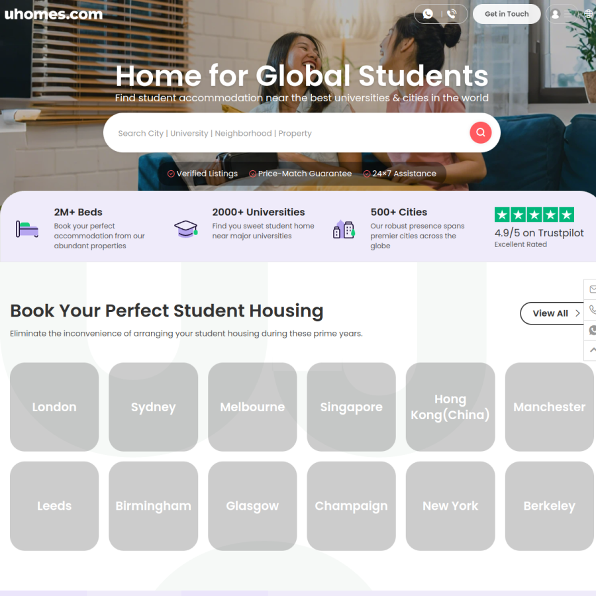596x596 pixels.
Task: Click the 2M+ Beds heading
Action: (x=78, y=212)
